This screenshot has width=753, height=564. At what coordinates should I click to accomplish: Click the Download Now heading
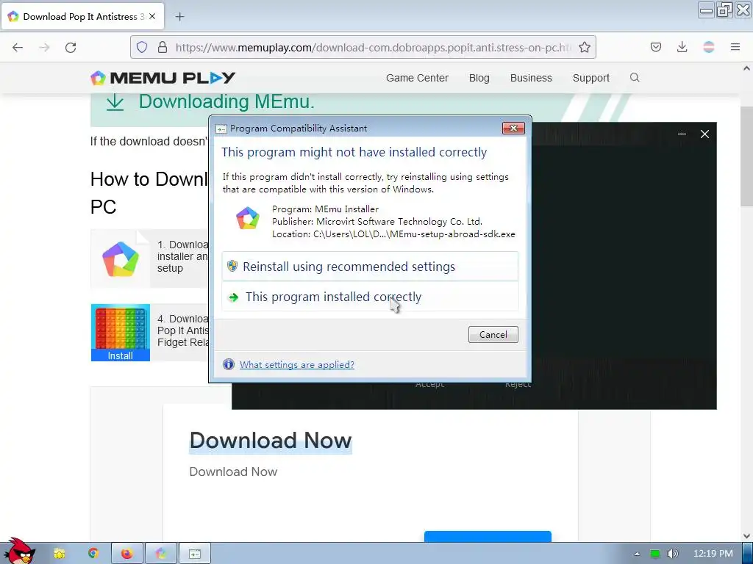tap(271, 441)
